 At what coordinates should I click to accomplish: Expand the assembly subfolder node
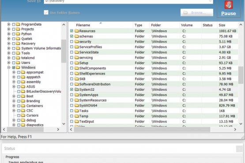point(14,82)
